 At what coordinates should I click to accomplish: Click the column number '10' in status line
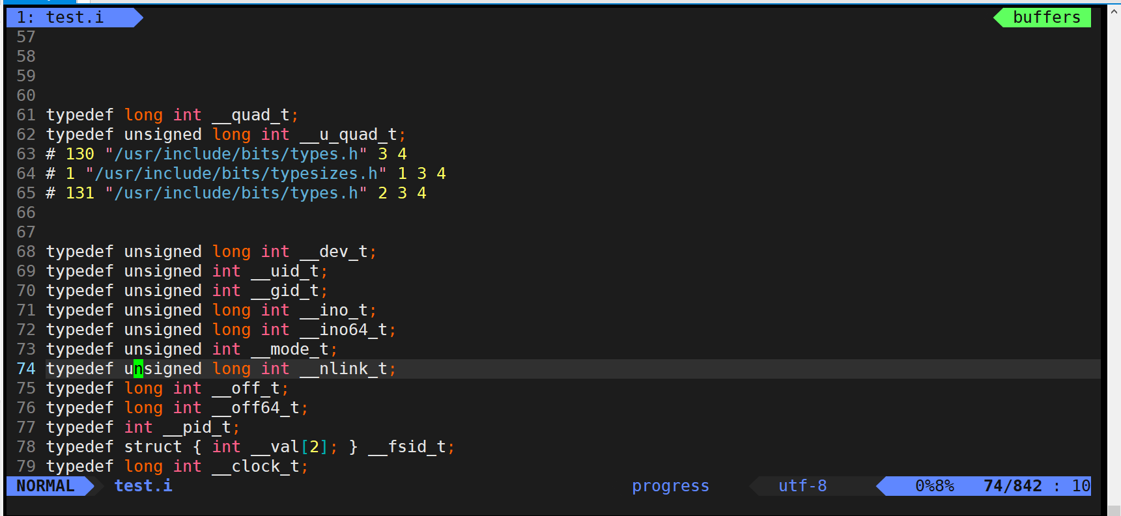pos(1081,486)
